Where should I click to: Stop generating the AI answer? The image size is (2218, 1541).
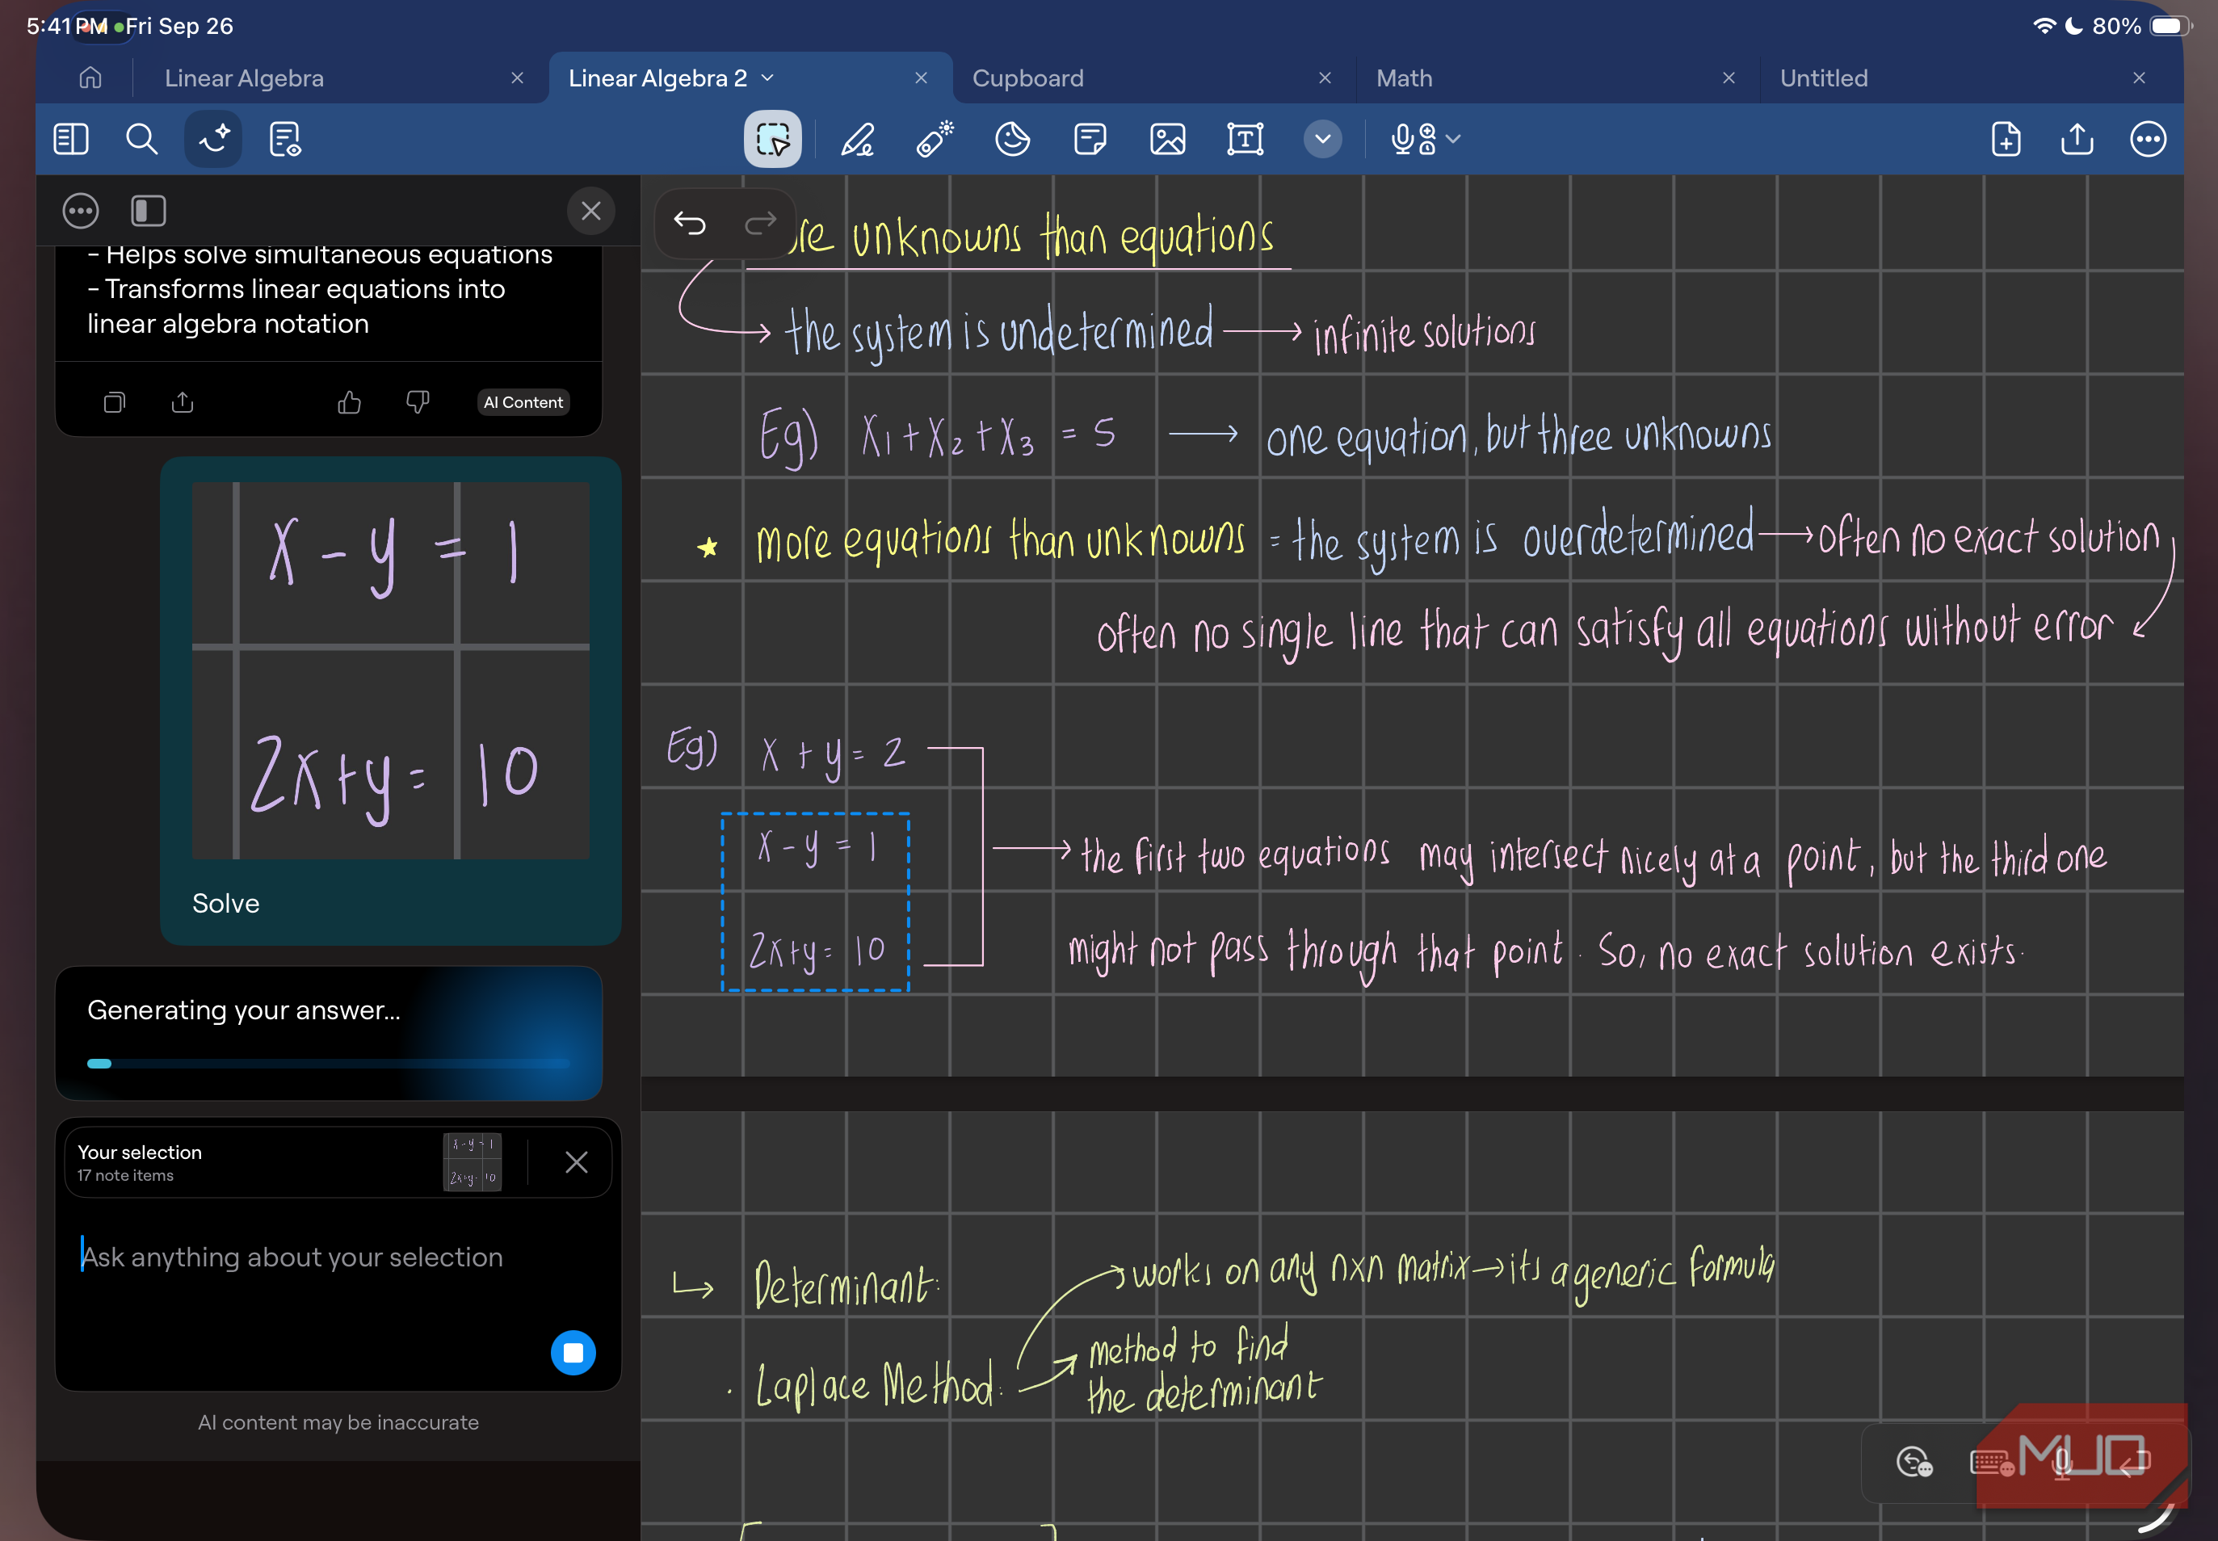click(573, 1353)
